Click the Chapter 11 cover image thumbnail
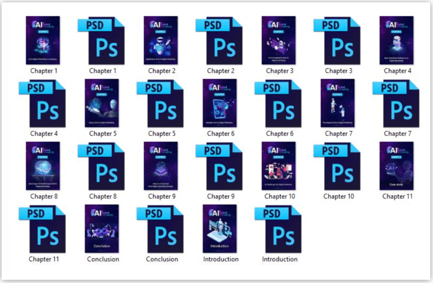The width and height of the screenshot is (433, 283). tap(396, 166)
